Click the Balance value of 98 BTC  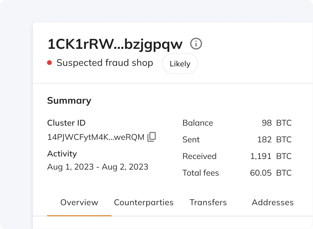(x=276, y=123)
